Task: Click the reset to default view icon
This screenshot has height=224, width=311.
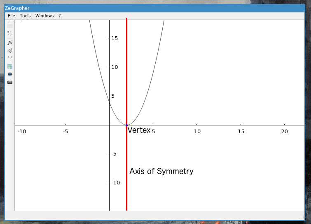Action: pyautogui.click(x=10, y=34)
